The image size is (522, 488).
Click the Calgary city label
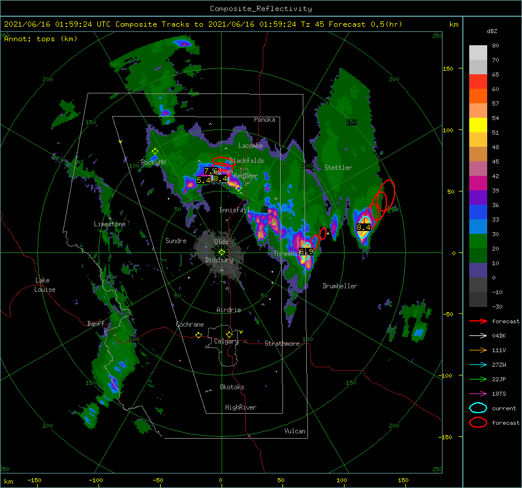226,341
